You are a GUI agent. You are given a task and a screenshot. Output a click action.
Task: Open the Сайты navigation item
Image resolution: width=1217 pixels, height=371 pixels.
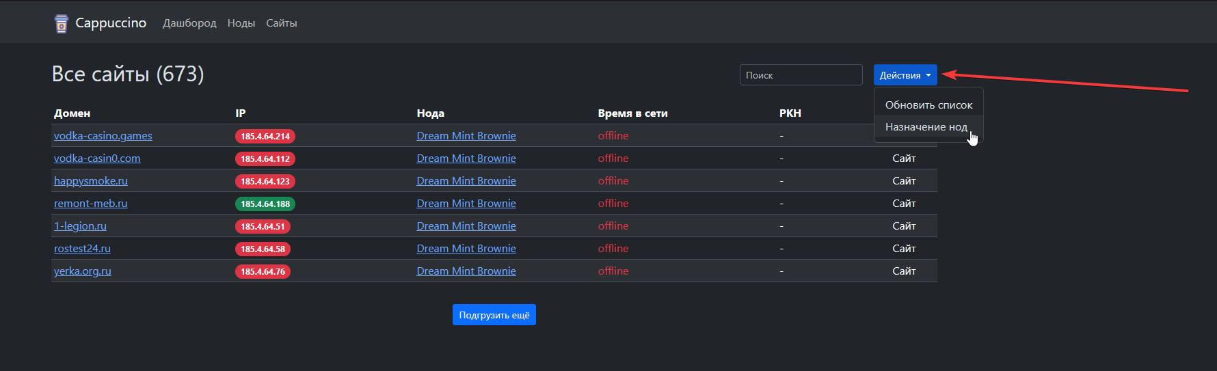point(281,23)
